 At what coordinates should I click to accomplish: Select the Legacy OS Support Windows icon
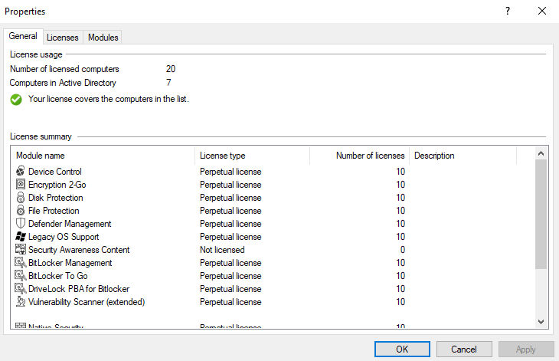[21, 237]
